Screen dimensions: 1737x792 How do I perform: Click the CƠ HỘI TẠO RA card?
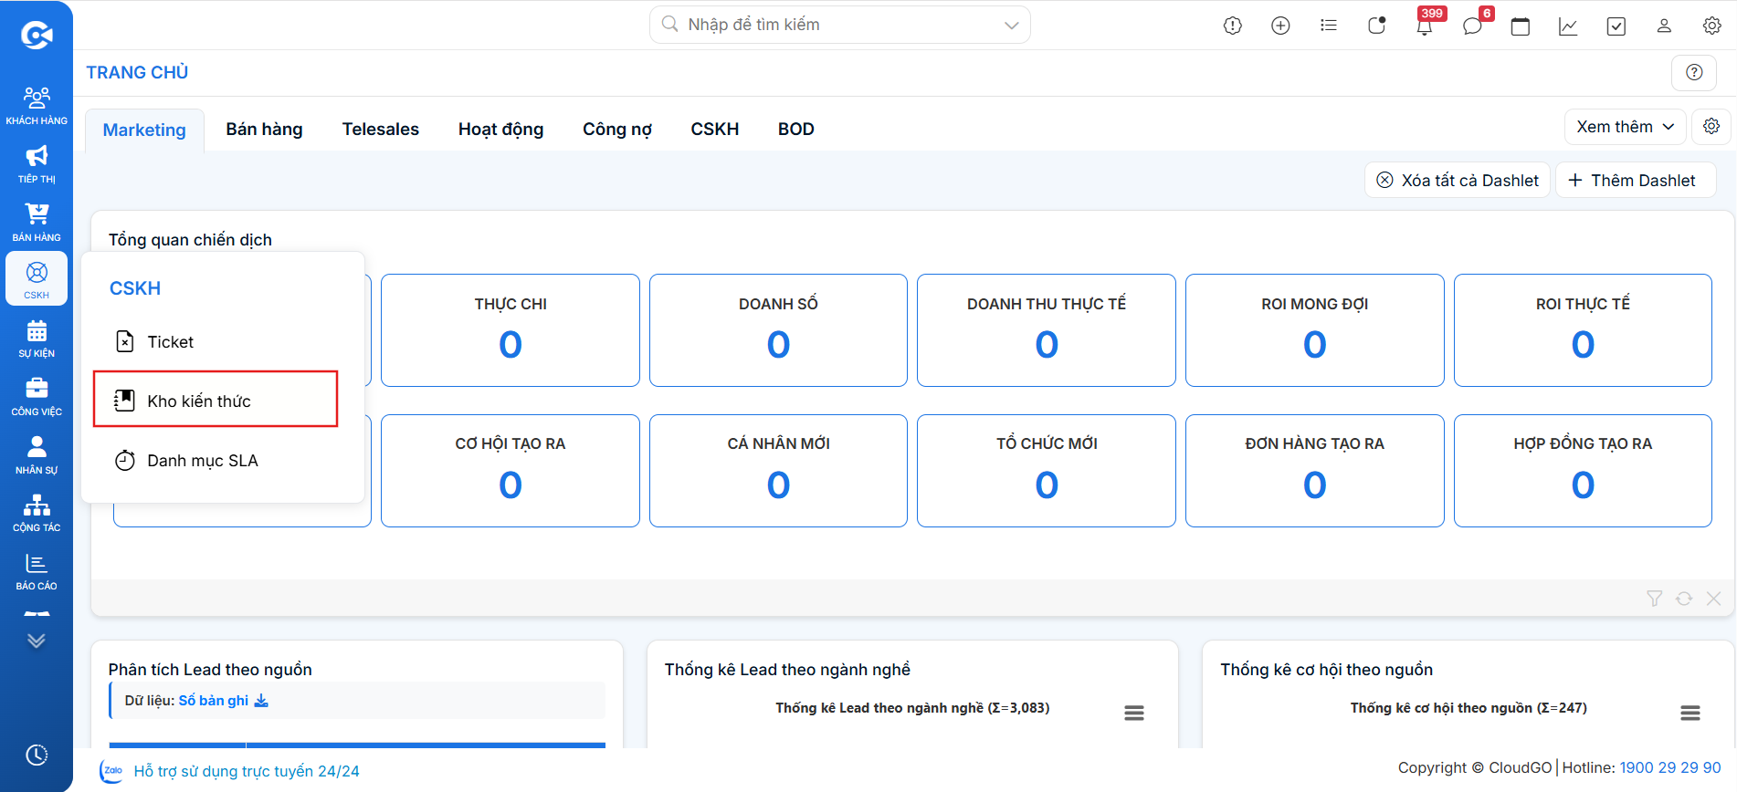tap(510, 471)
